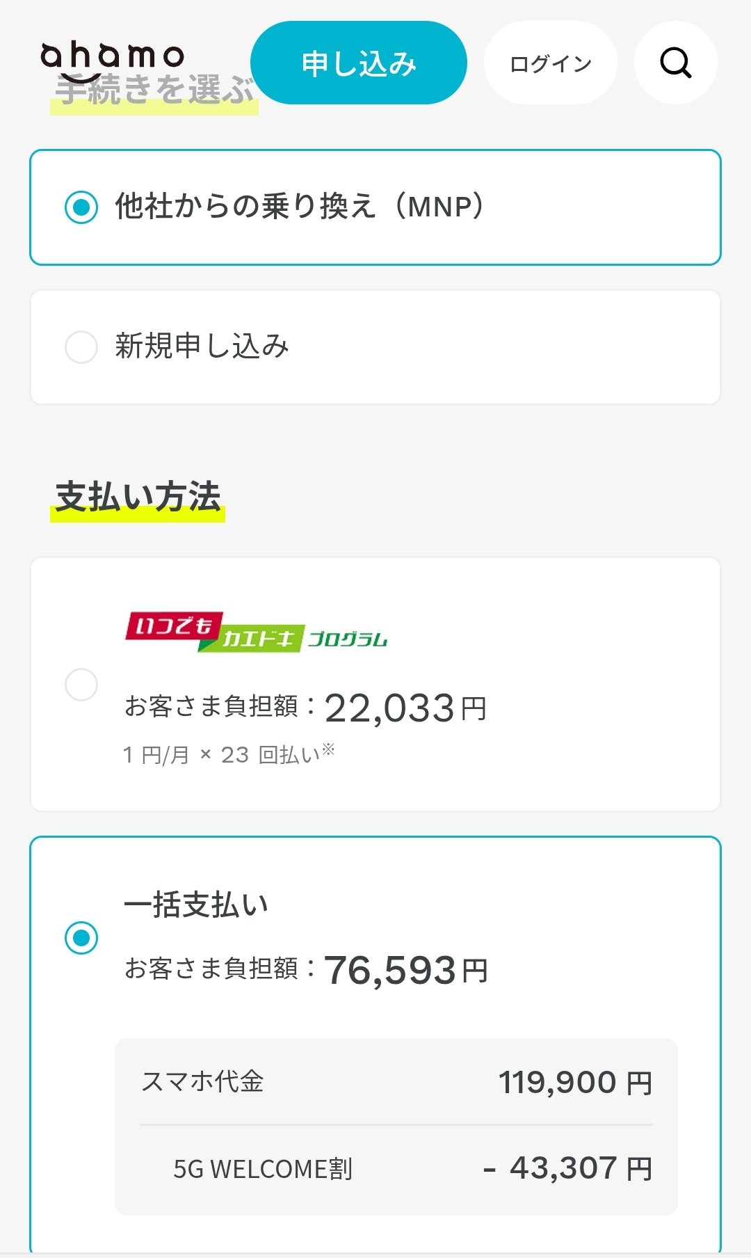This screenshot has width=751, height=1258.
Task: Tap the 76,593円 lump-sum amount
Action: pyautogui.click(x=405, y=970)
